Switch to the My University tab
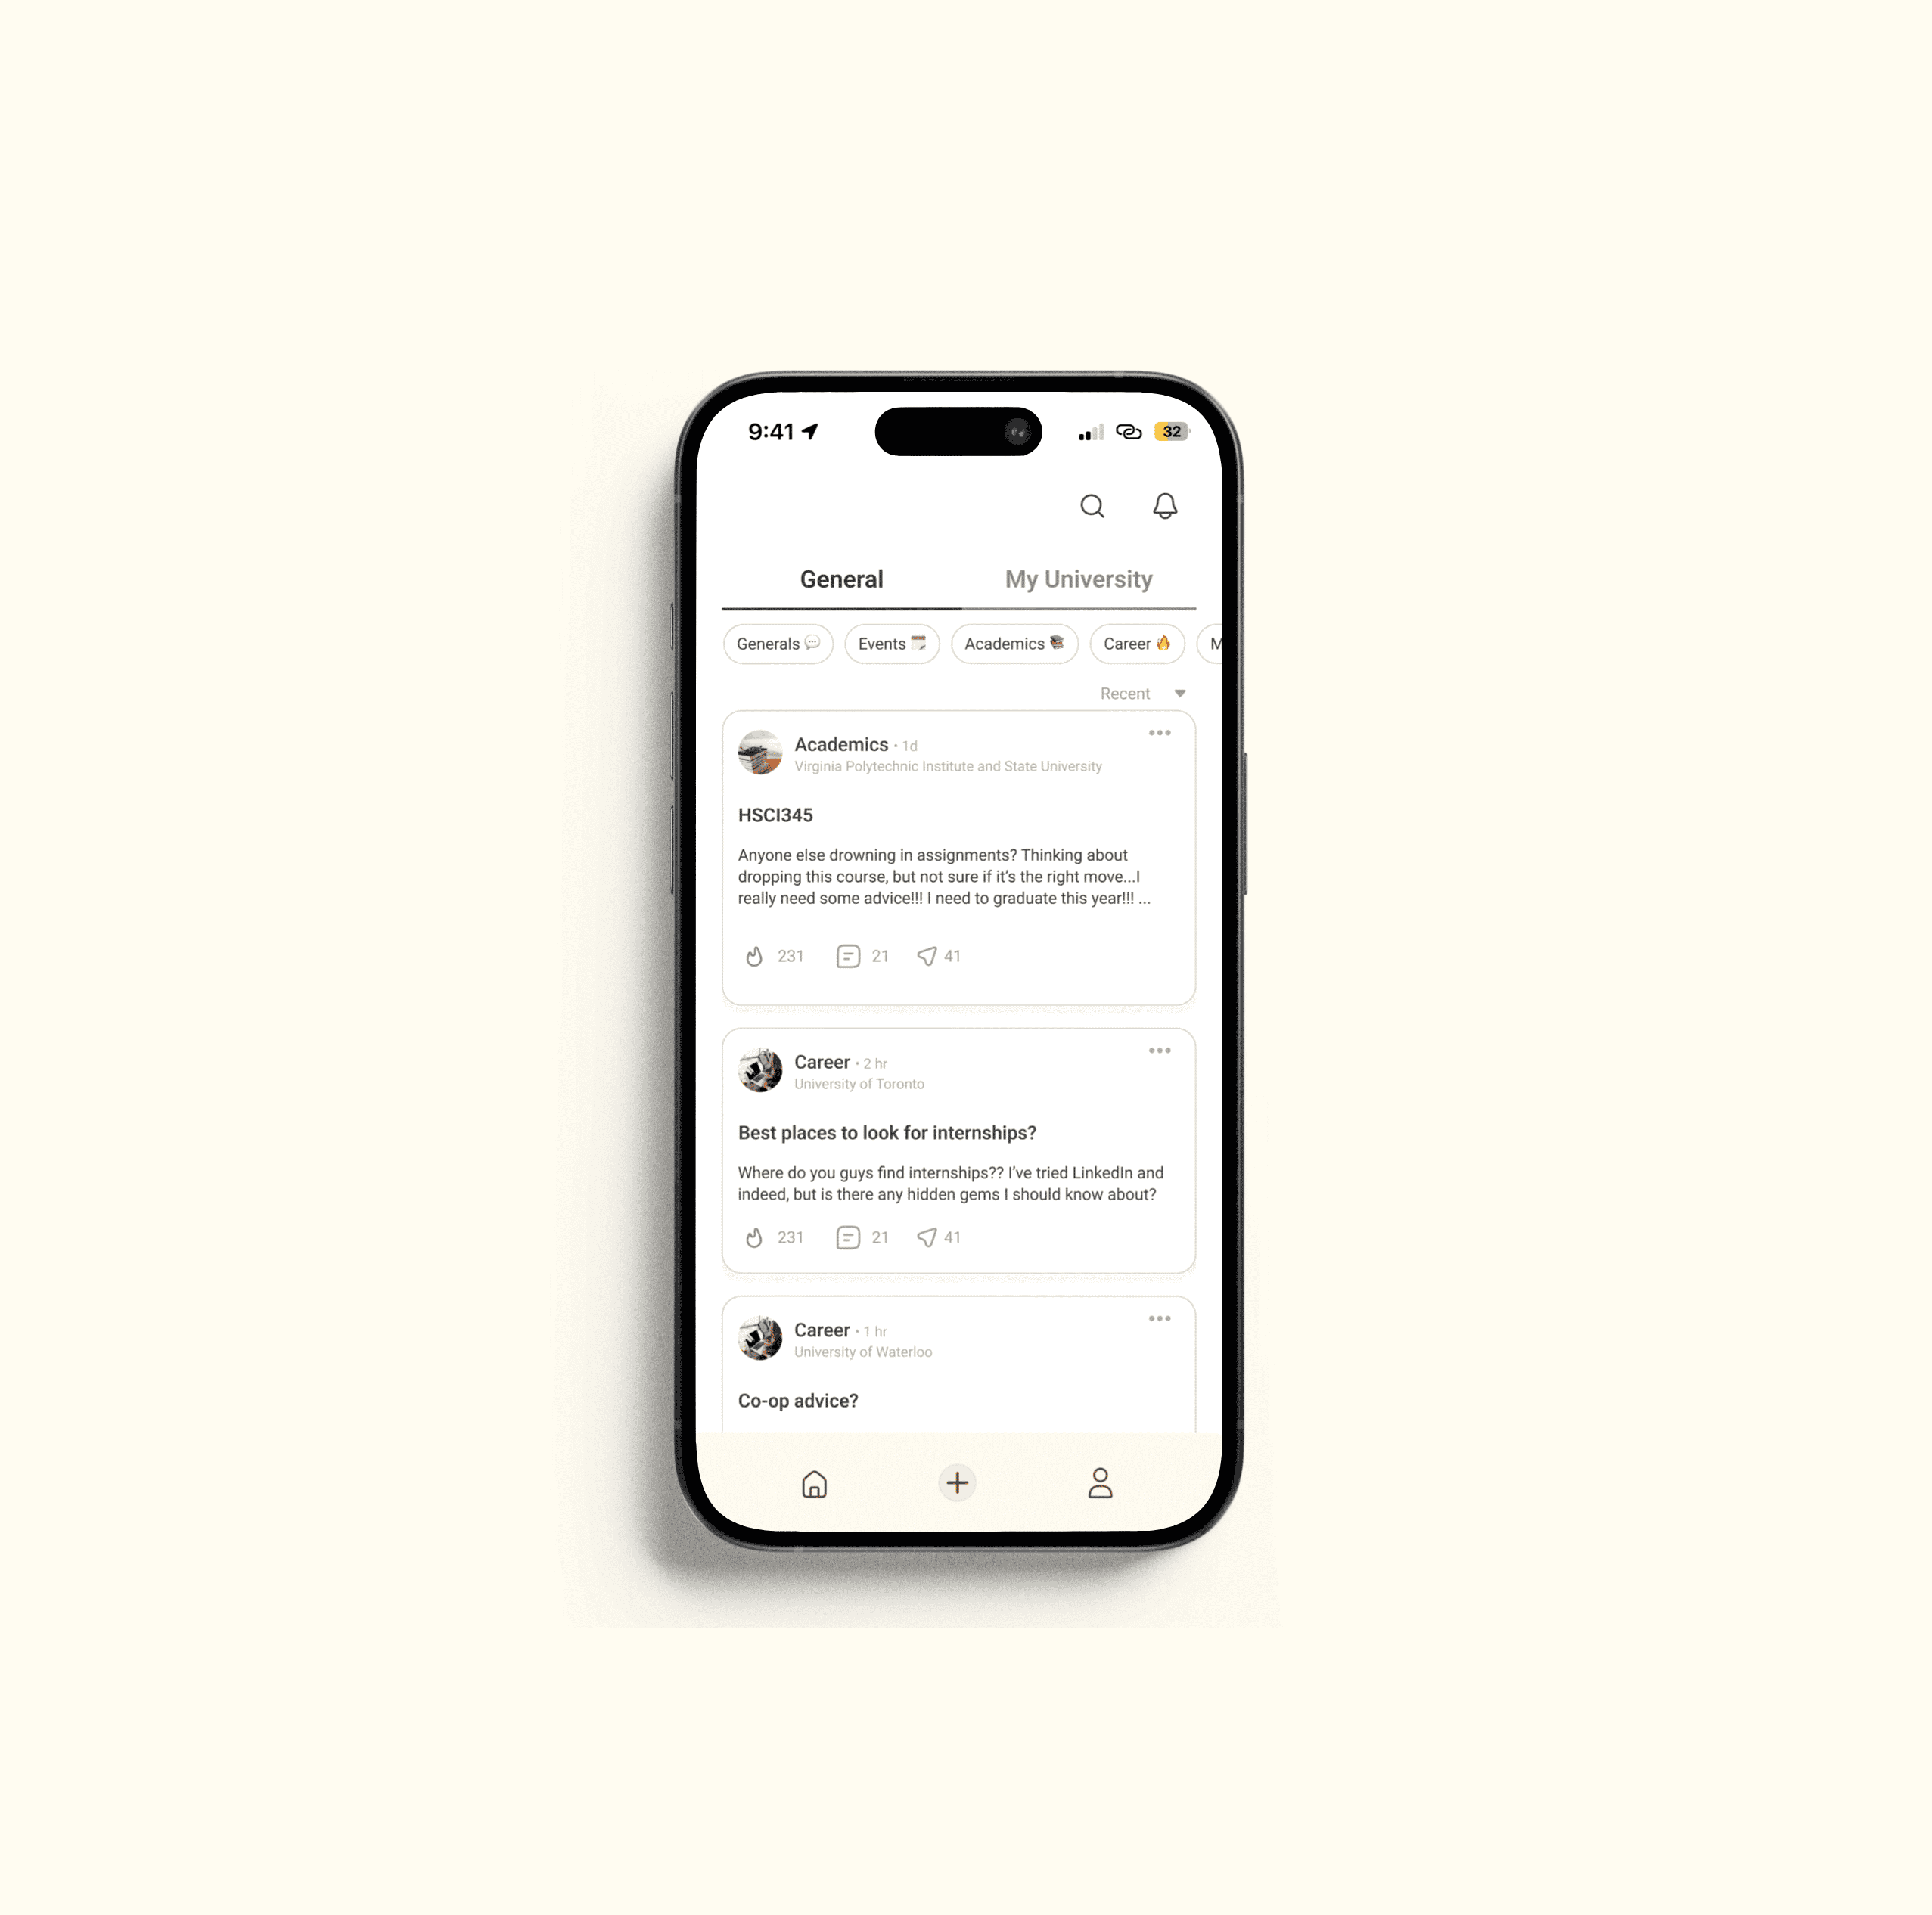This screenshot has height=1915, width=1932. point(1078,579)
